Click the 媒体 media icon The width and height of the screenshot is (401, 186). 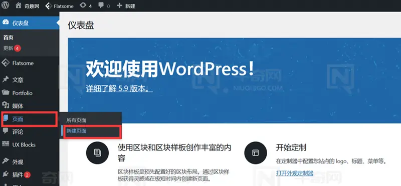click(6, 105)
